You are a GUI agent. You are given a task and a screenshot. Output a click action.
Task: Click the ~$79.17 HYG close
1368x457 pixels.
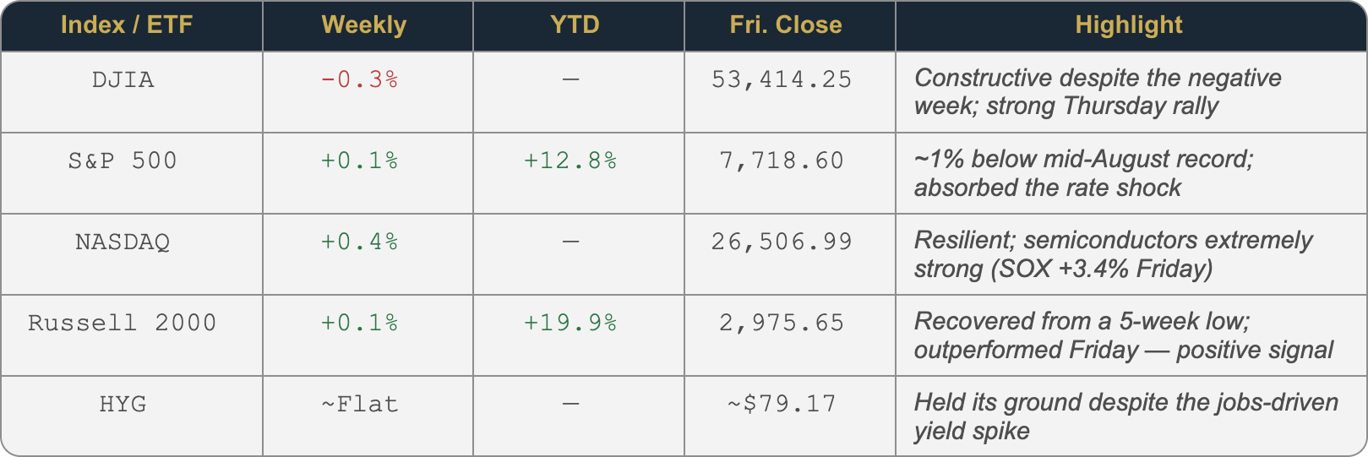click(x=782, y=404)
